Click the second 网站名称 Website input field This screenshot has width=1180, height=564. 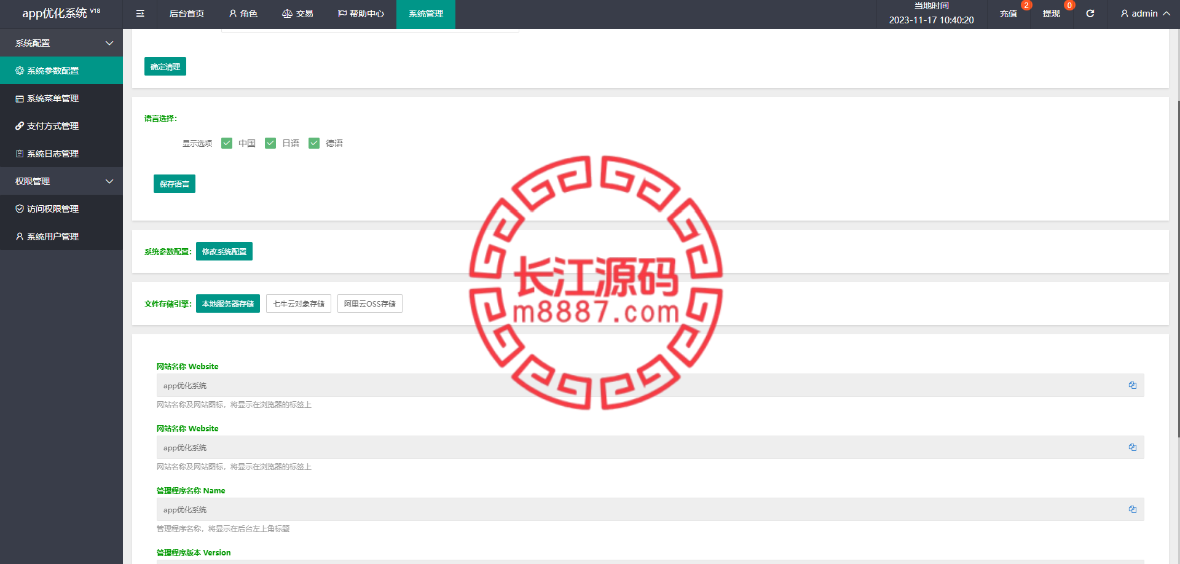click(650, 447)
